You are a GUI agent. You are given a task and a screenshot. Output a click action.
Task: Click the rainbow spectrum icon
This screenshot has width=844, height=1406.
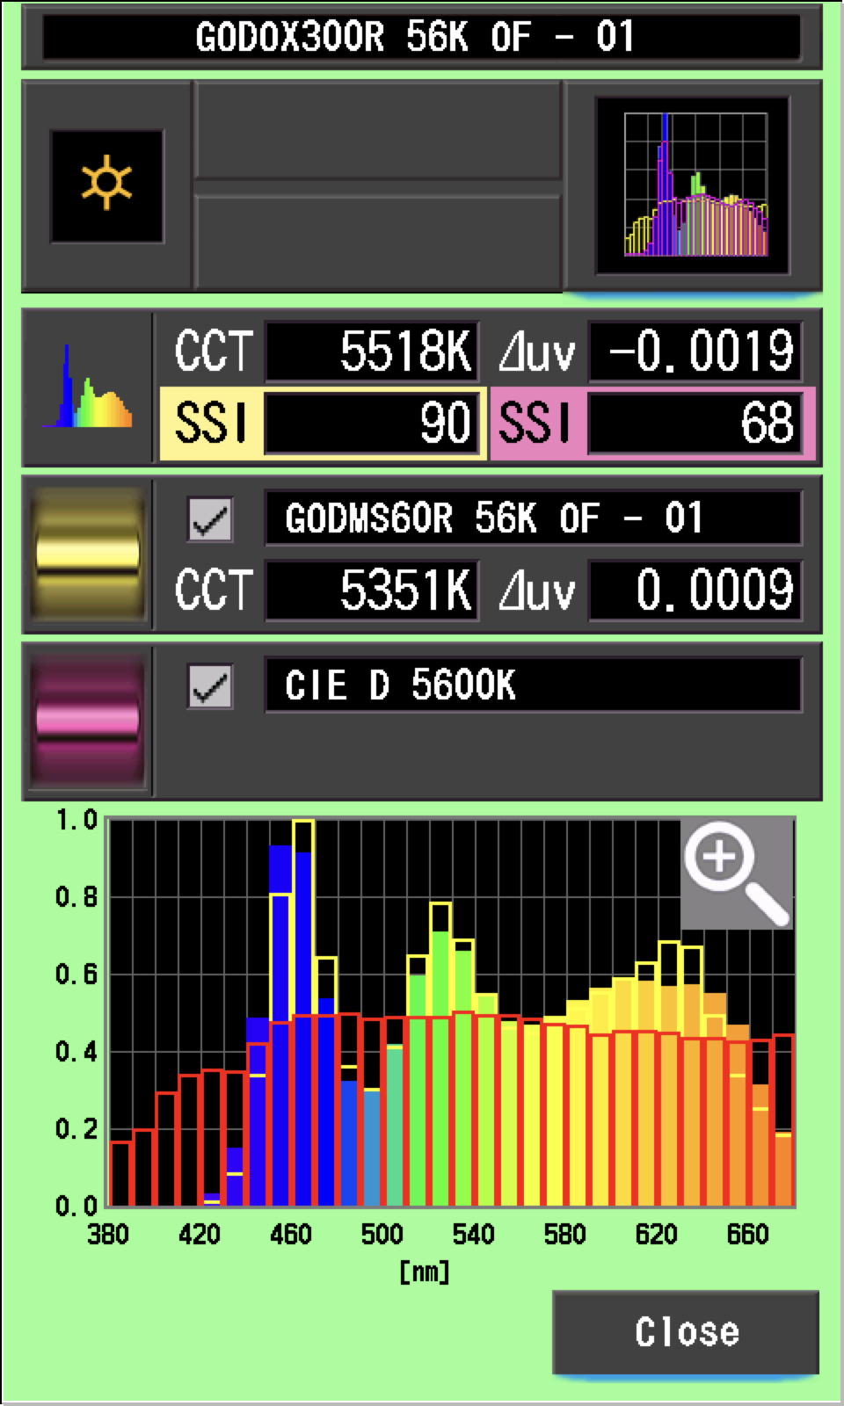click(88, 388)
